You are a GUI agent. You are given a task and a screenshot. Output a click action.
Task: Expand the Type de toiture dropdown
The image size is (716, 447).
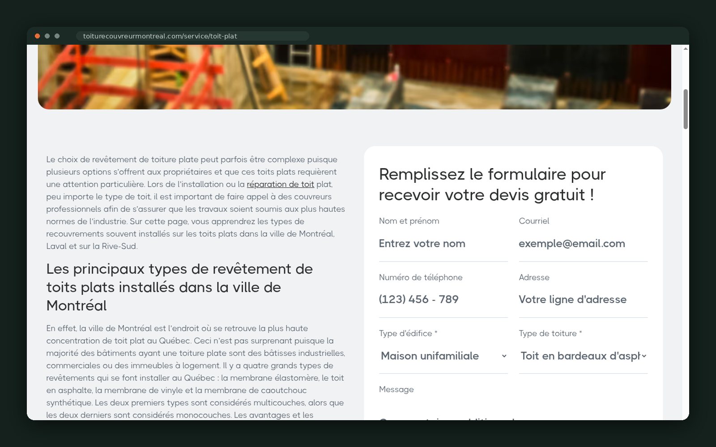coord(583,356)
